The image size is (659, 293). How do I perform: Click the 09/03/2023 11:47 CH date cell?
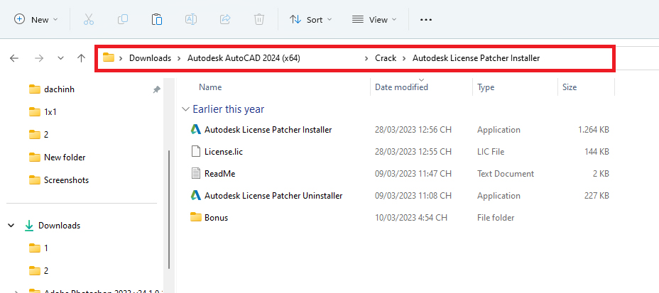[x=413, y=173]
